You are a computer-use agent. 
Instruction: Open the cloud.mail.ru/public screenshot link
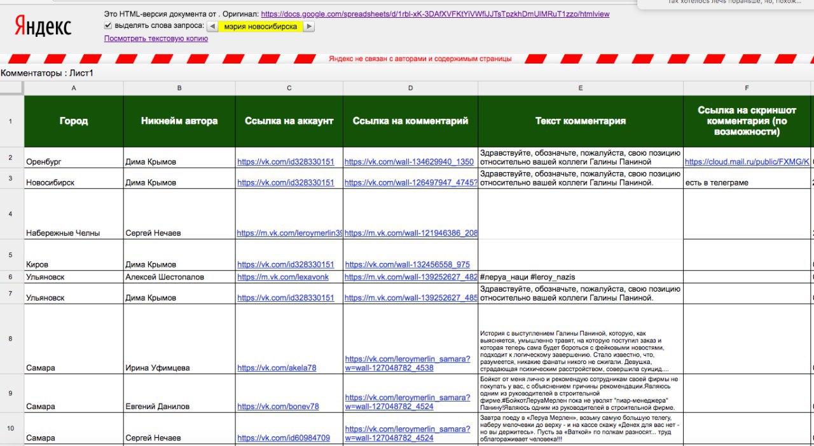747,162
